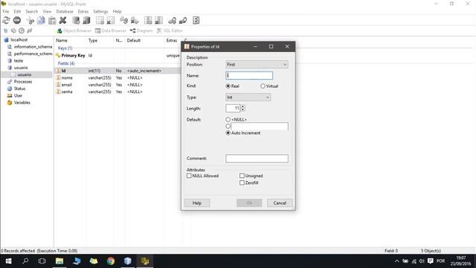
Task: Select the custom default value radio button
Action: point(228,126)
